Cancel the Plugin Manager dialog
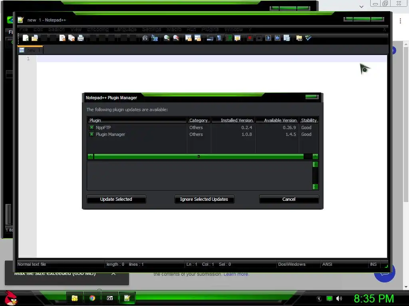This screenshot has height=306, width=409. tap(289, 199)
